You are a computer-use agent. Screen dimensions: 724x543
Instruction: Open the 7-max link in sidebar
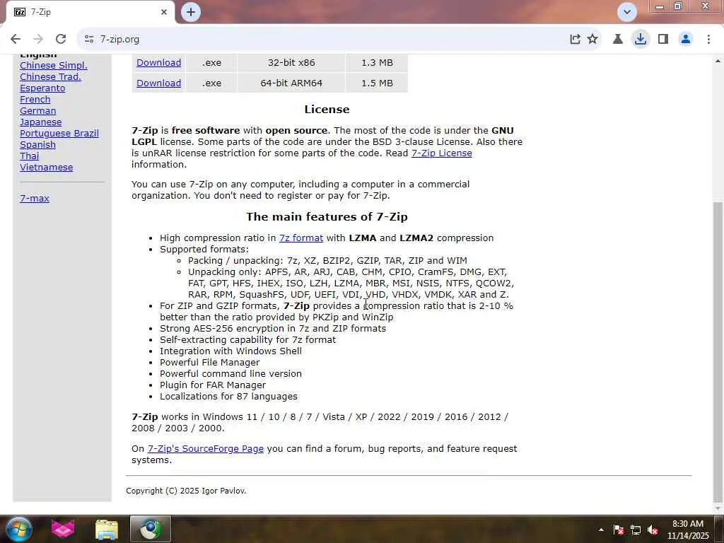[x=35, y=199]
